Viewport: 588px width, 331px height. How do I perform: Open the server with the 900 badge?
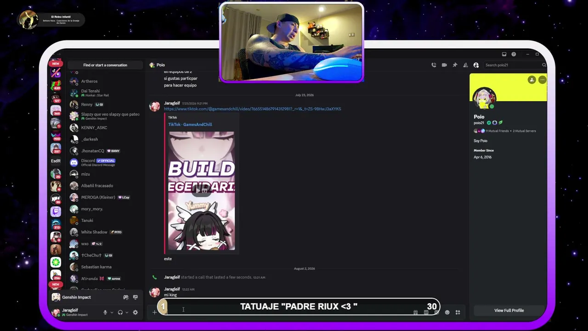pos(56,136)
